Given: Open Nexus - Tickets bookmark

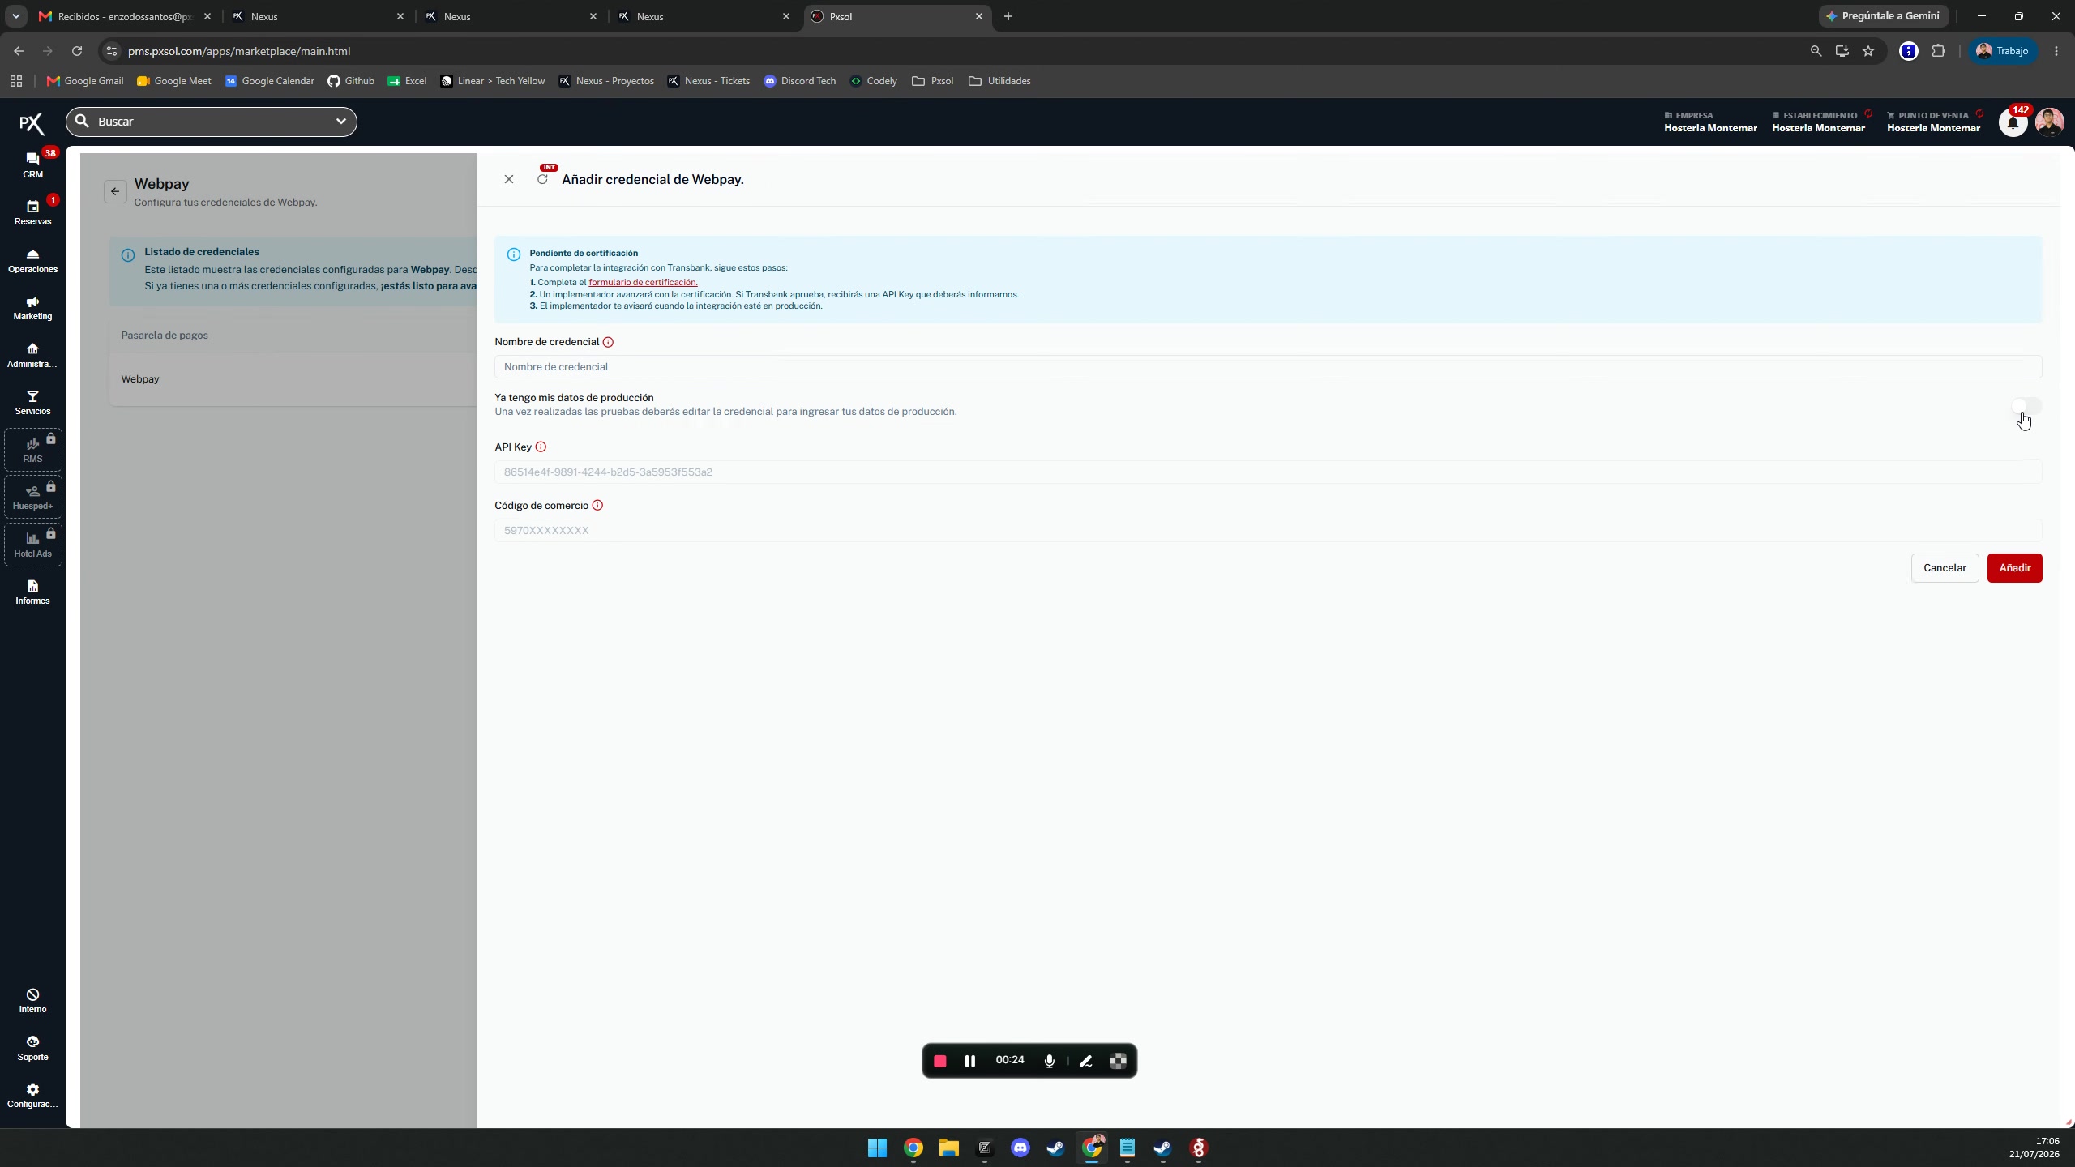Looking at the screenshot, I should pos(708,81).
